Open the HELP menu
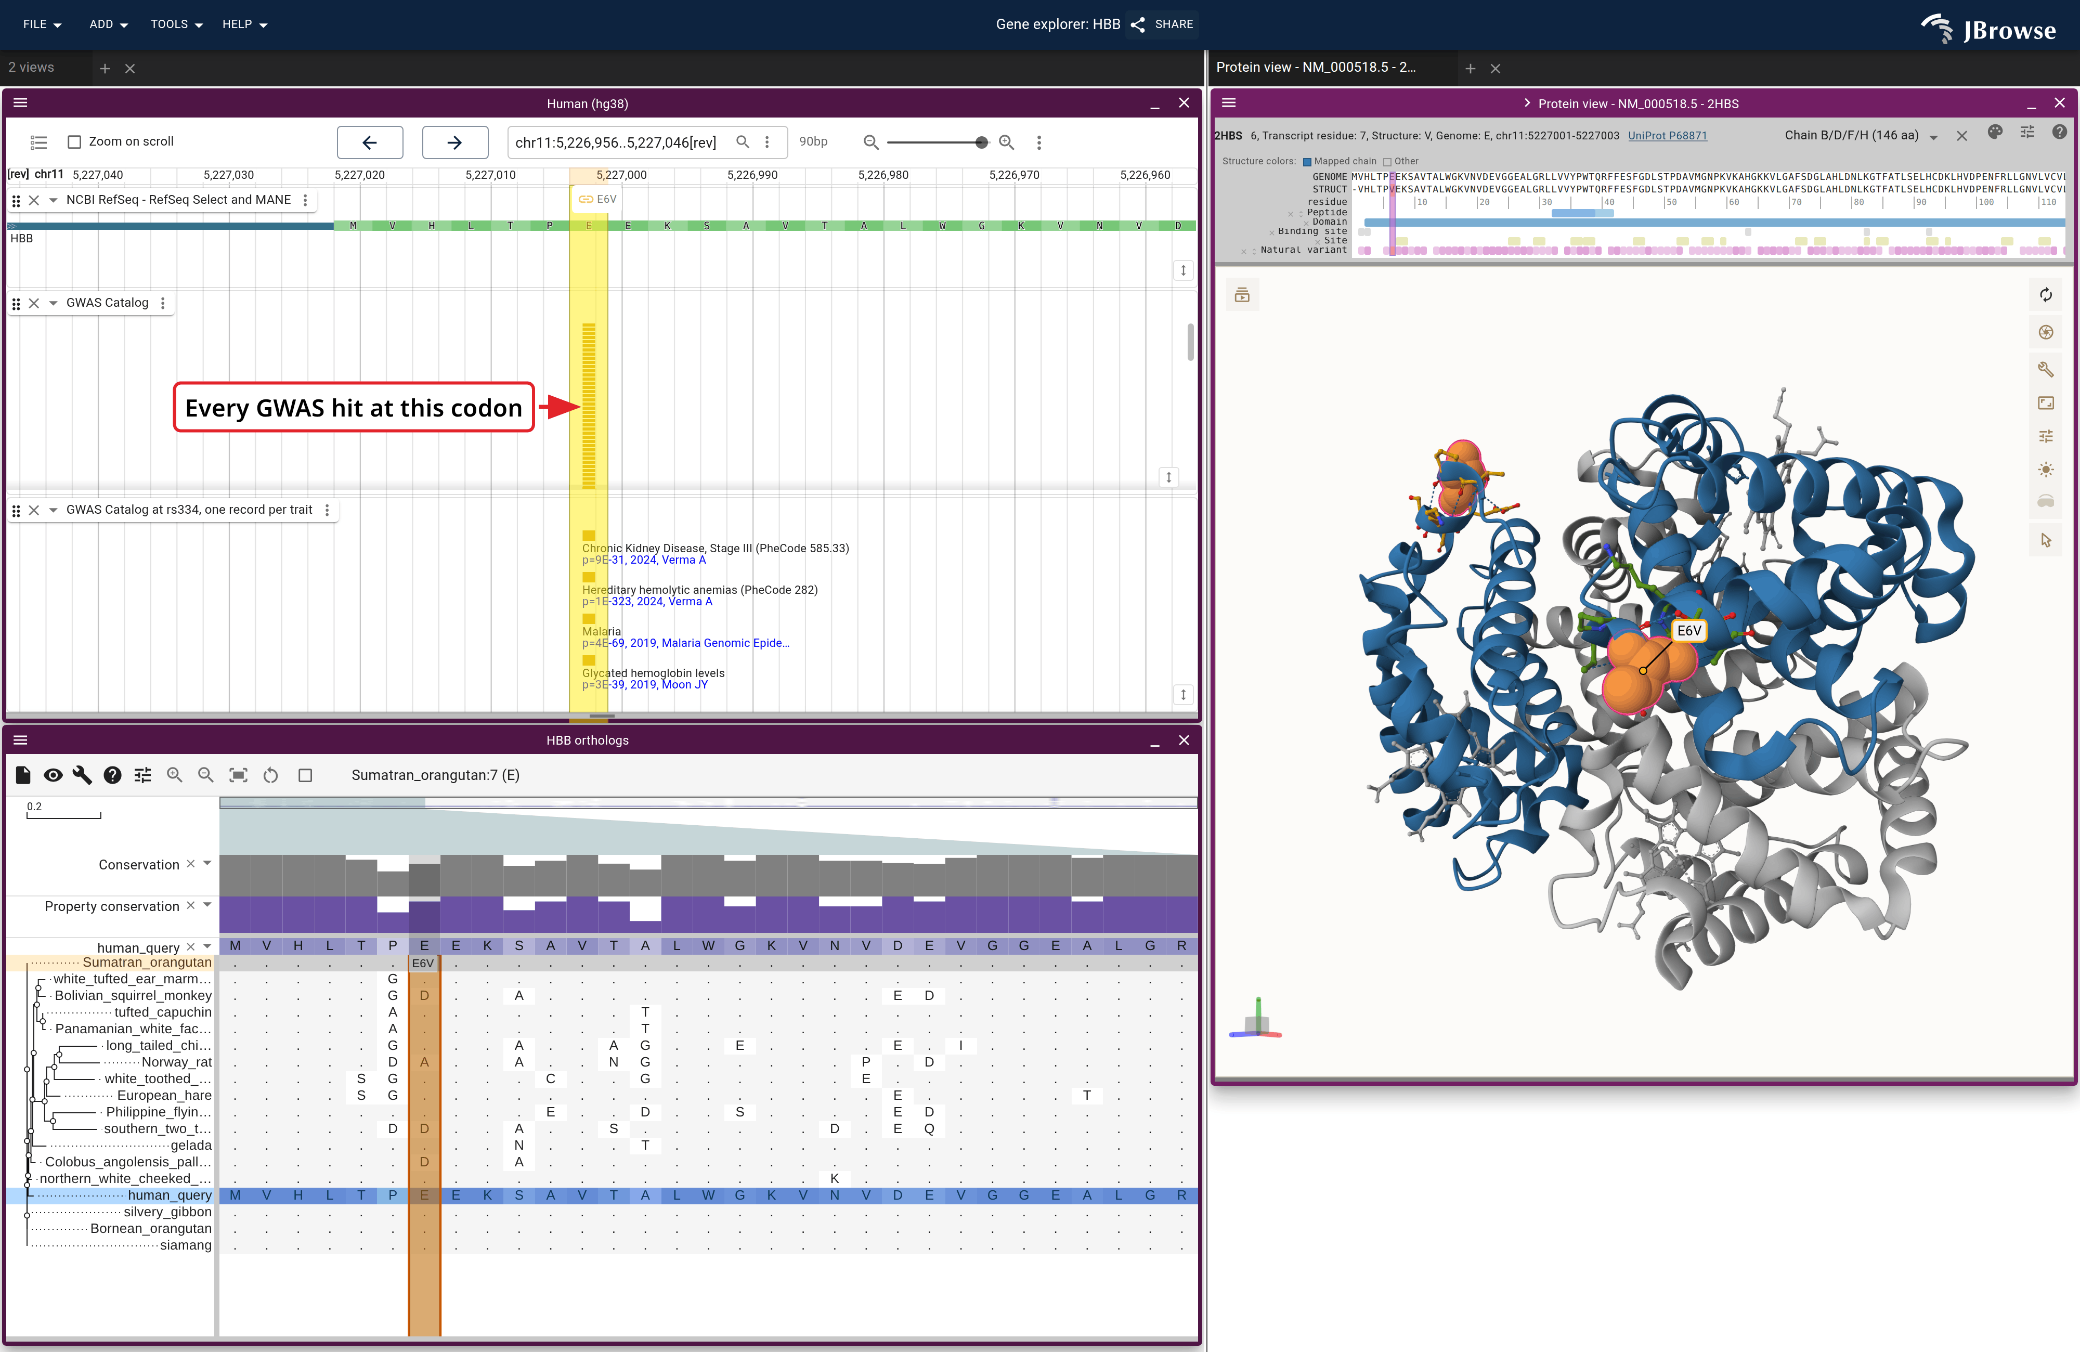 point(245,24)
